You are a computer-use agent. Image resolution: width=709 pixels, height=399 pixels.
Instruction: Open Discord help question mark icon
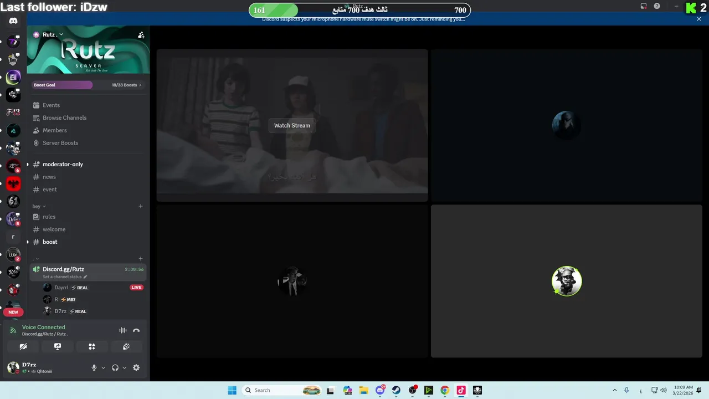657,6
